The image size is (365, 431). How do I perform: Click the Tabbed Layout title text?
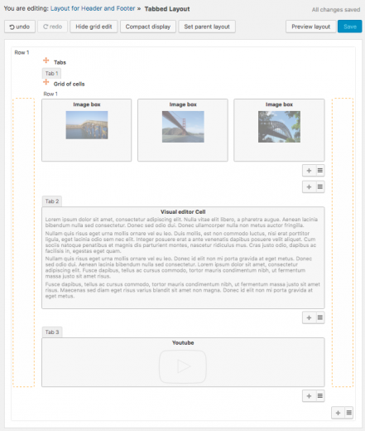pyautogui.click(x=167, y=9)
